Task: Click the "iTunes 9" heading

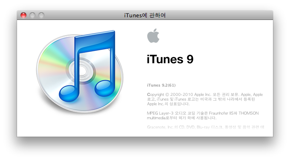Action: click(170, 59)
